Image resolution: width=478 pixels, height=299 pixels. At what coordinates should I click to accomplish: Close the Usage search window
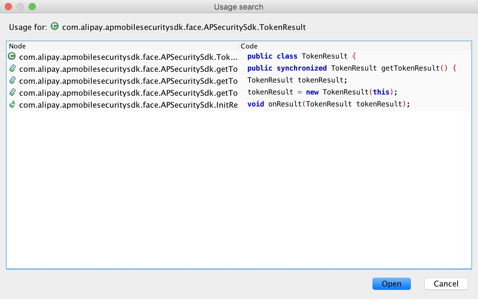tap(8, 7)
